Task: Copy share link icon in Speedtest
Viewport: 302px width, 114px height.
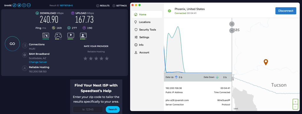Action: [x=14, y=5]
